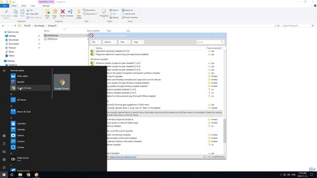Click Downloads in the address breadcrumb
Screen dimensions: 317x178
tap(39, 26)
